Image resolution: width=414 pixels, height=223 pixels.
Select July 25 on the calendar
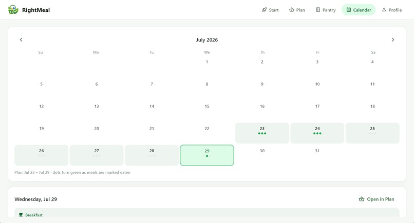372,133
